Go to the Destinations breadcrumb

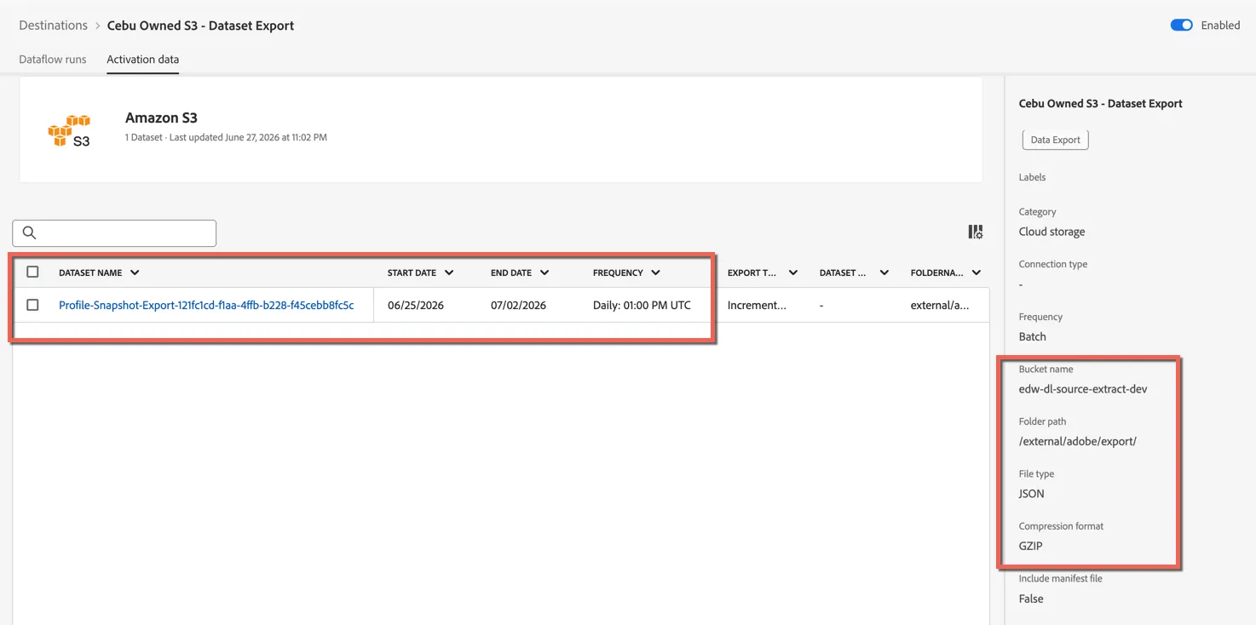(53, 26)
